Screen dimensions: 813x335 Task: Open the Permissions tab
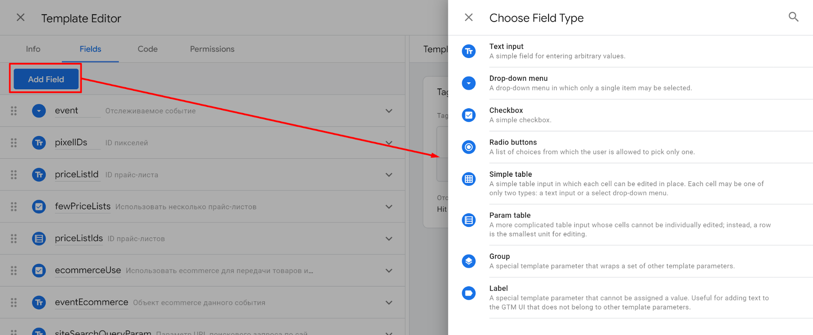212,49
